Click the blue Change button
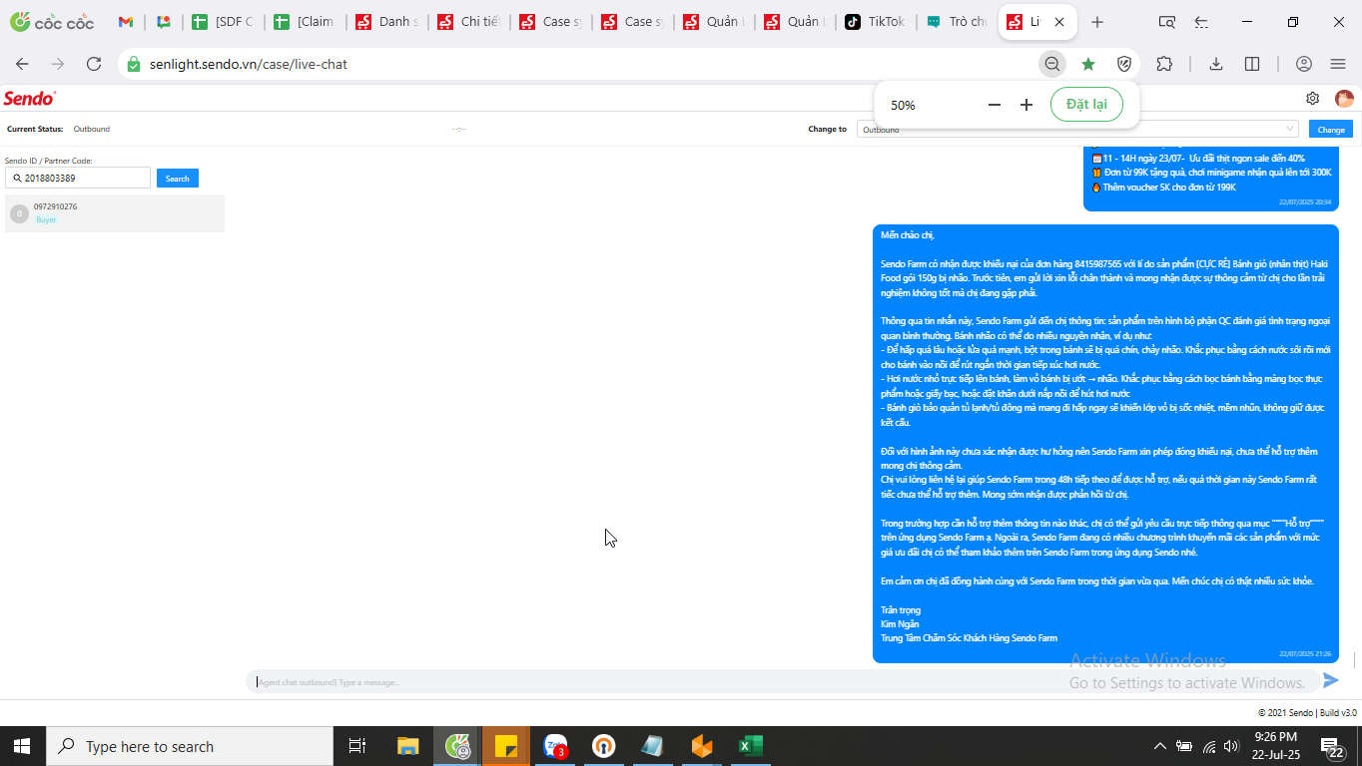Screen dimensions: 1362x766 [1331, 129]
